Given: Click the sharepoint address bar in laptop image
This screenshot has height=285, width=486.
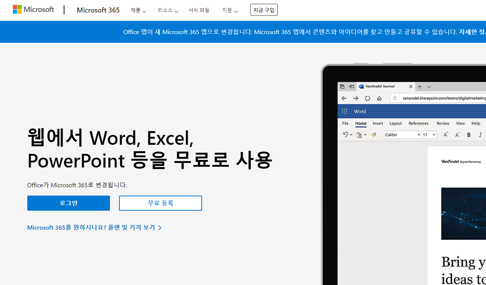Looking at the screenshot, I should coord(438,98).
